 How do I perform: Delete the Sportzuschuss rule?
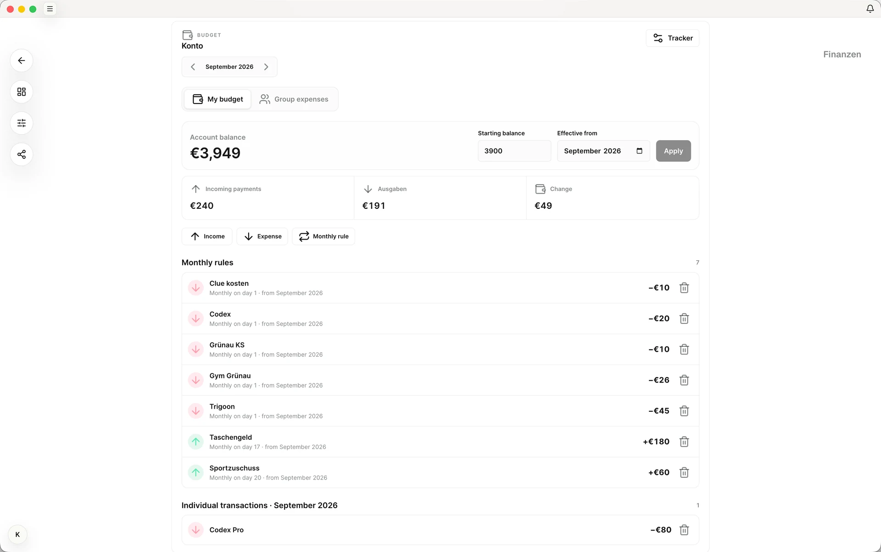pyautogui.click(x=684, y=472)
